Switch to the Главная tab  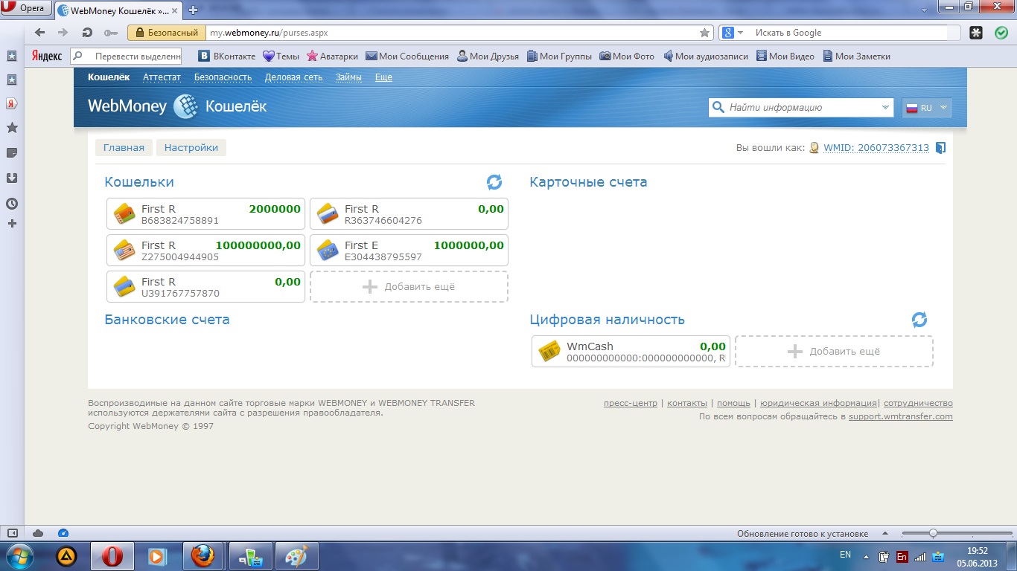tap(124, 147)
